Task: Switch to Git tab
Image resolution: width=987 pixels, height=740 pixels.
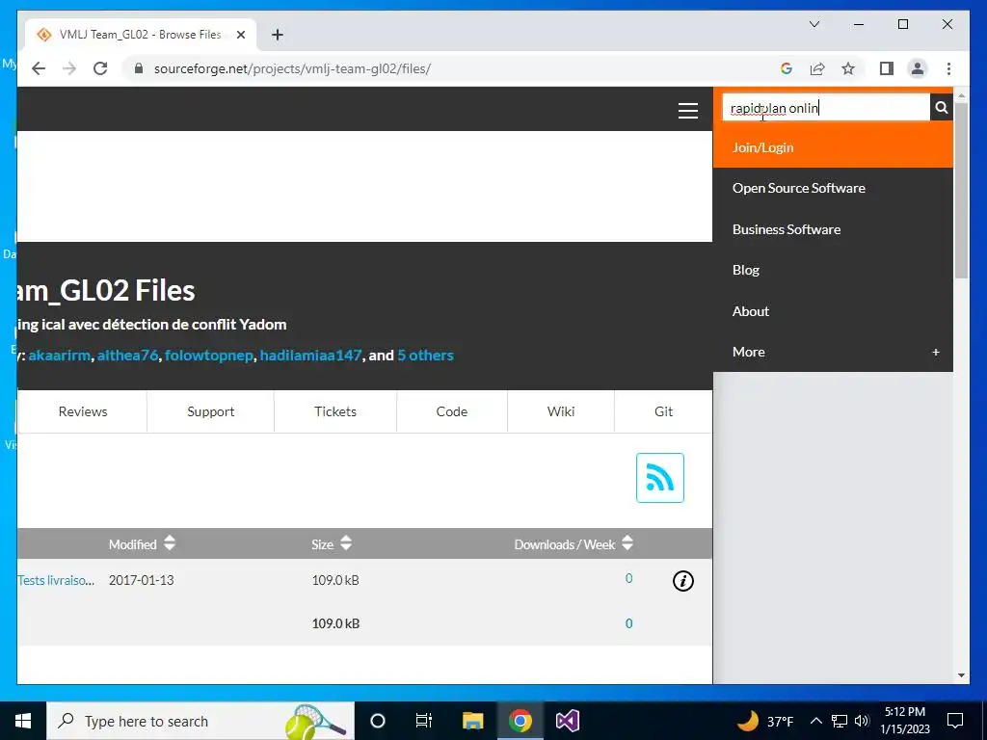Action: [x=663, y=411]
